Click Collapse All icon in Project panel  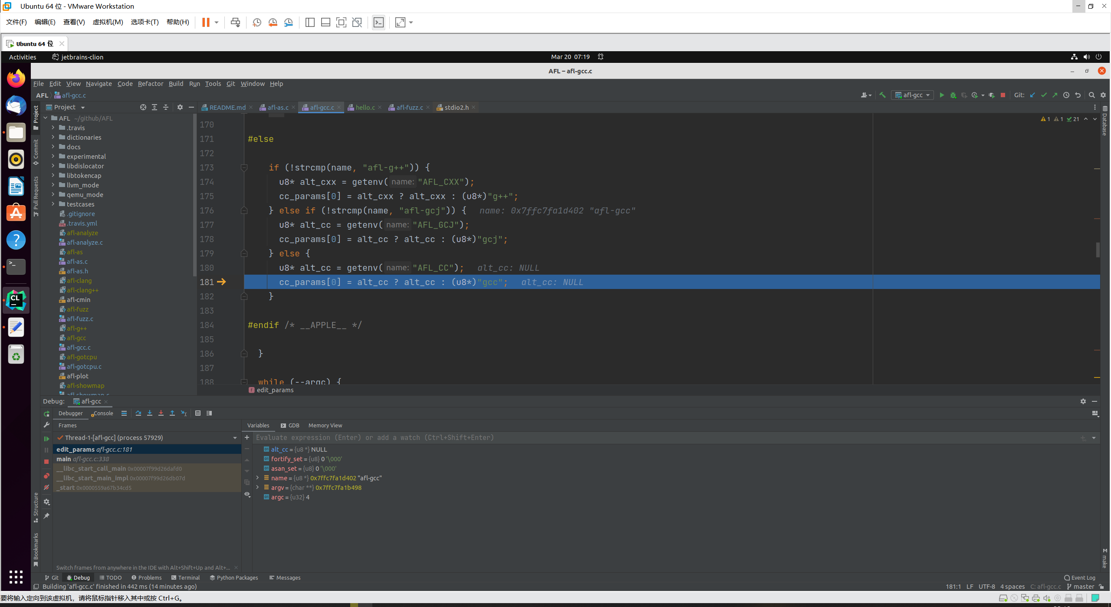coord(166,107)
